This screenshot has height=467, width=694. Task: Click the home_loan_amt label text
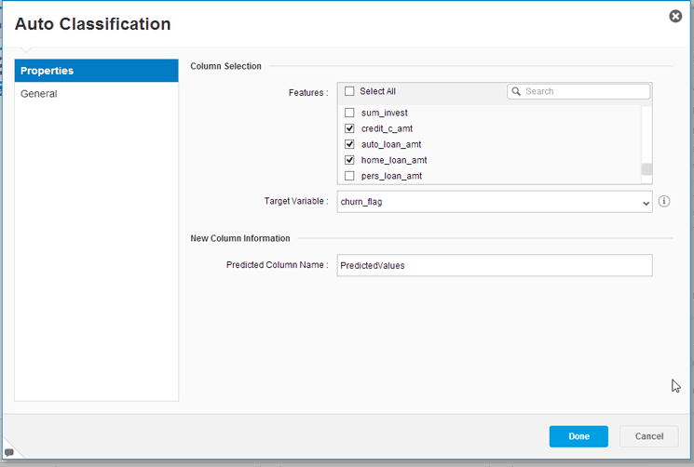394,160
